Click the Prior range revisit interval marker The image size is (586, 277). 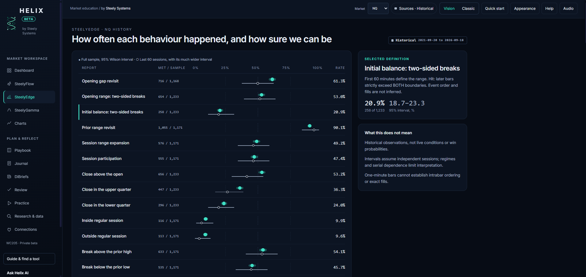(310, 126)
